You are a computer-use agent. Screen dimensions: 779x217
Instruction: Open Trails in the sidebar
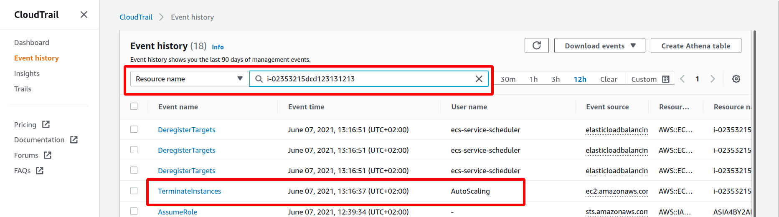click(23, 89)
